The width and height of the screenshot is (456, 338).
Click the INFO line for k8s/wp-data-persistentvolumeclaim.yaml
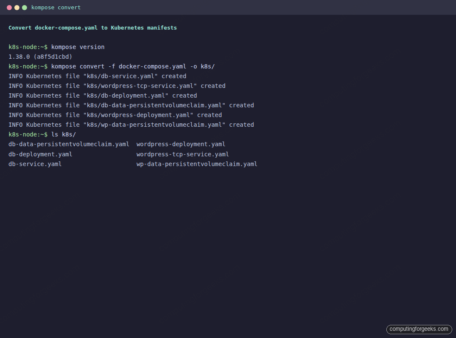[x=131, y=125]
